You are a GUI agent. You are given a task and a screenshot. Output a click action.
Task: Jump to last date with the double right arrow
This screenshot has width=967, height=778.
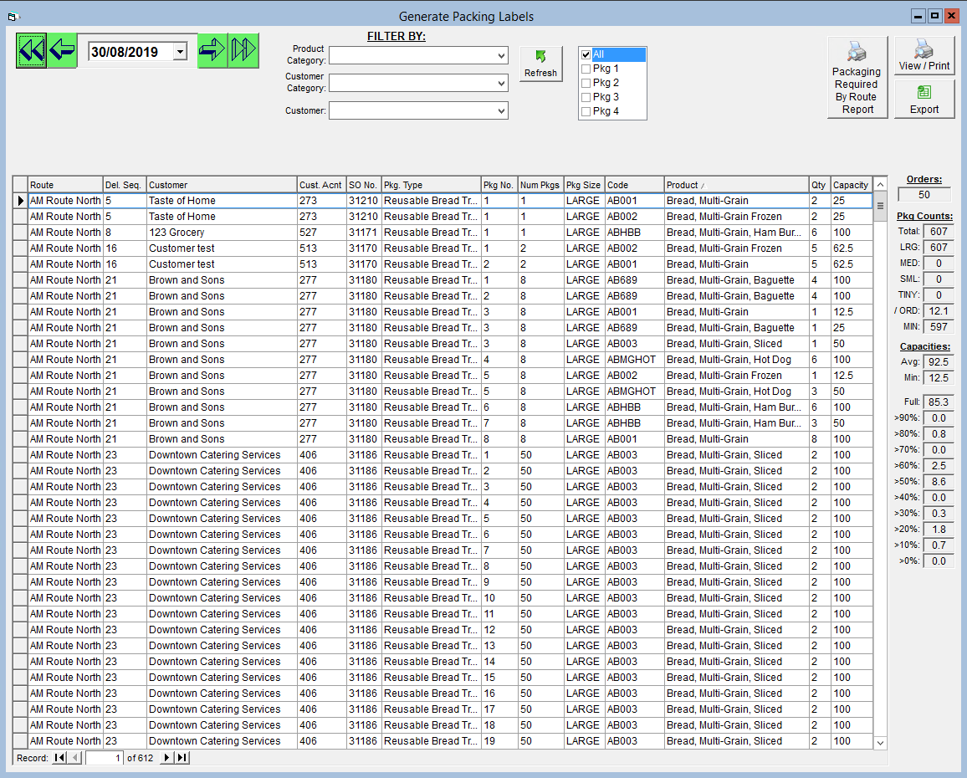(243, 50)
